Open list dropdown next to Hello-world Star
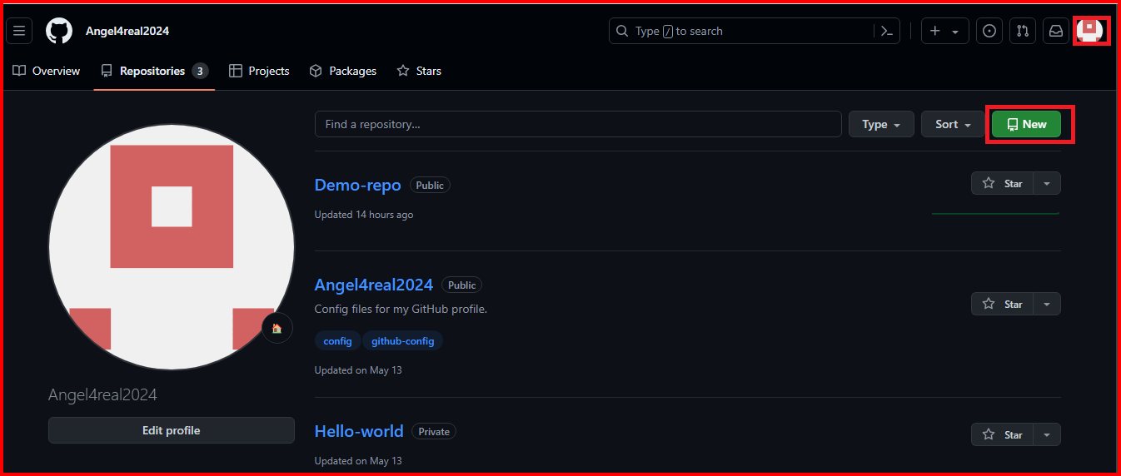The image size is (1121, 476). click(1048, 434)
